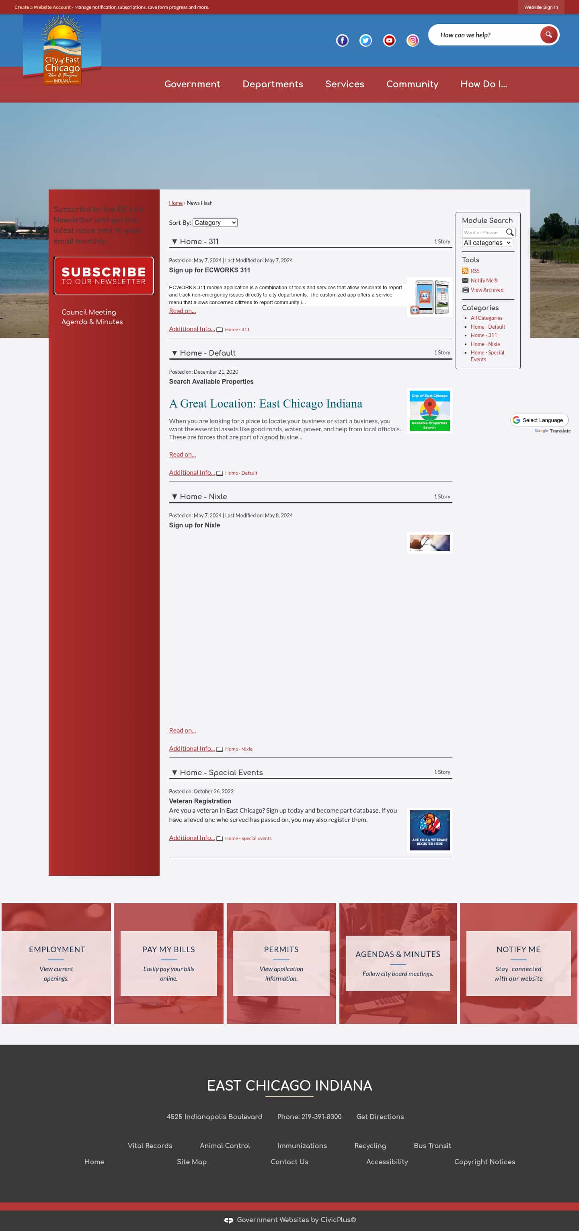Image resolution: width=579 pixels, height=1231 pixels.
Task: Open the ECWORKS 311 phone thumbnail
Action: tap(429, 297)
